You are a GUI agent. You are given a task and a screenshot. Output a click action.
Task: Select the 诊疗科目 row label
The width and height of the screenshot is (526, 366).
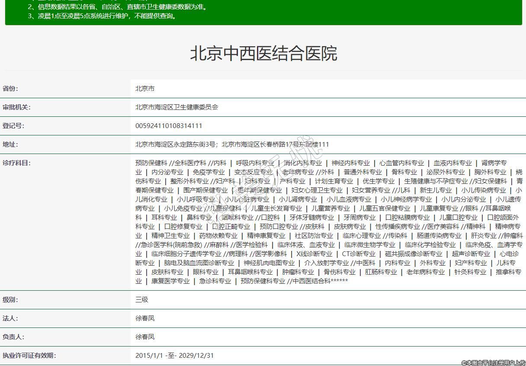[x=16, y=163]
